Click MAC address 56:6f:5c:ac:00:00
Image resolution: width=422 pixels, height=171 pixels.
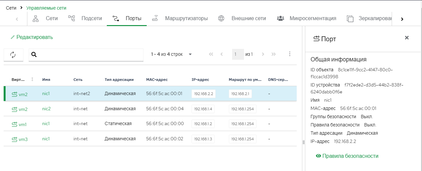click(x=165, y=123)
